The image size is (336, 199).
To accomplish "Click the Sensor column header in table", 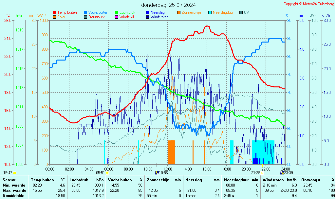I will pos(9,180).
